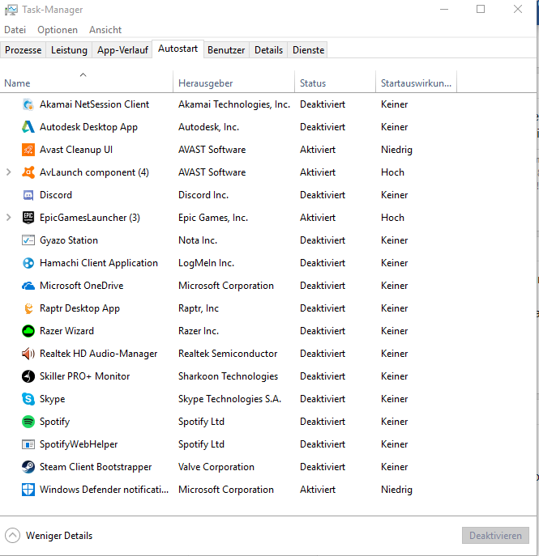This screenshot has height=556, width=539.
Task: Click the Skiller PRO+ Monitor icon
Action: (x=28, y=376)
